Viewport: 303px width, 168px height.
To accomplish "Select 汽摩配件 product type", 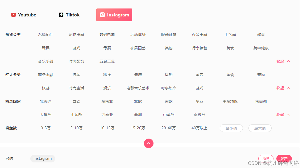I will click(x=45, y=34).
